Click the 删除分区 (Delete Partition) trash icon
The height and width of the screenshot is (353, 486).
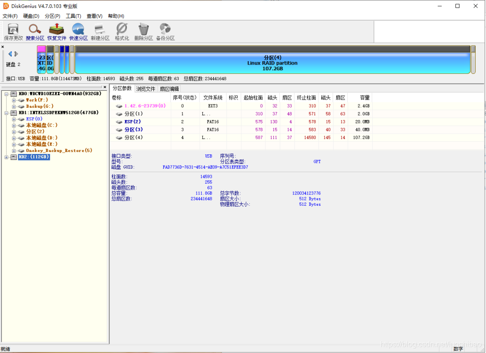143,32
